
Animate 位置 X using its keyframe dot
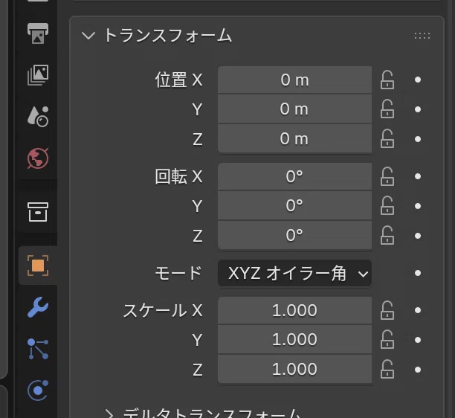pos(418,80)
